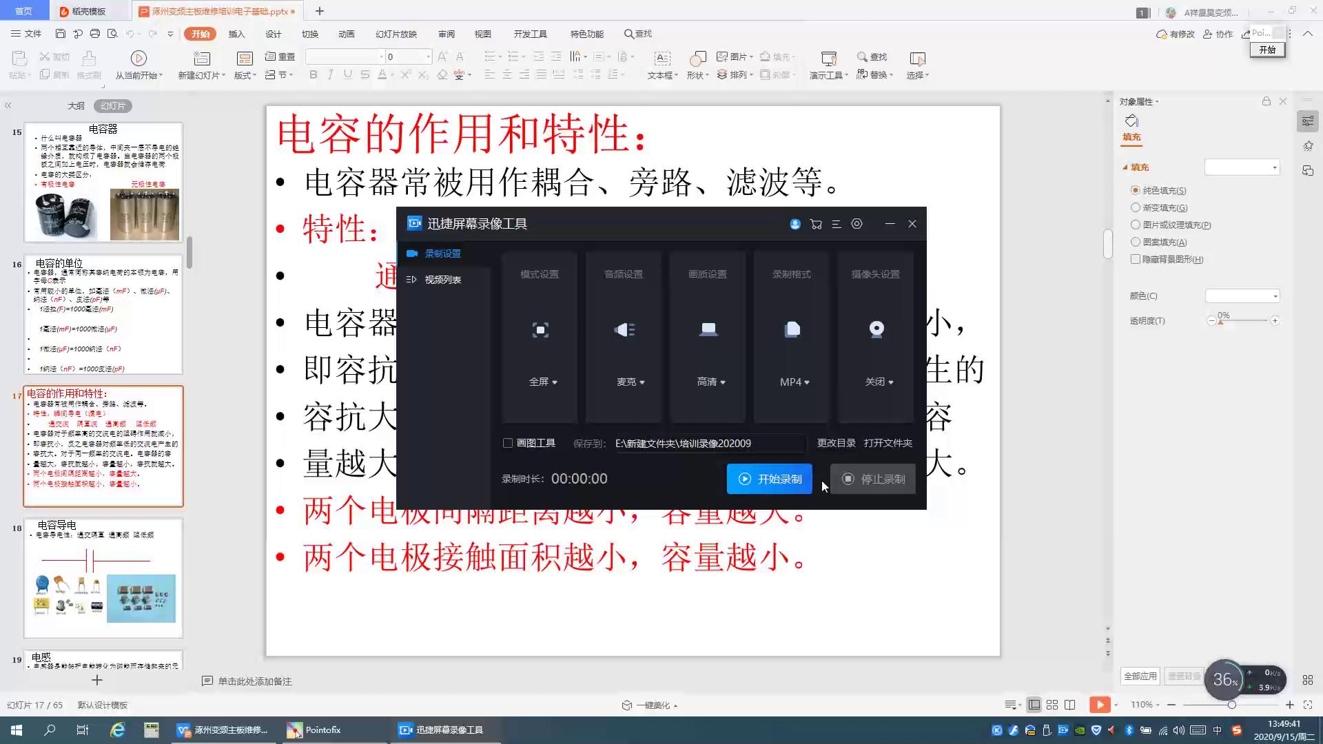
Task: Enable the drawing tool checkbox in recorder
Action: coord(508,443)
